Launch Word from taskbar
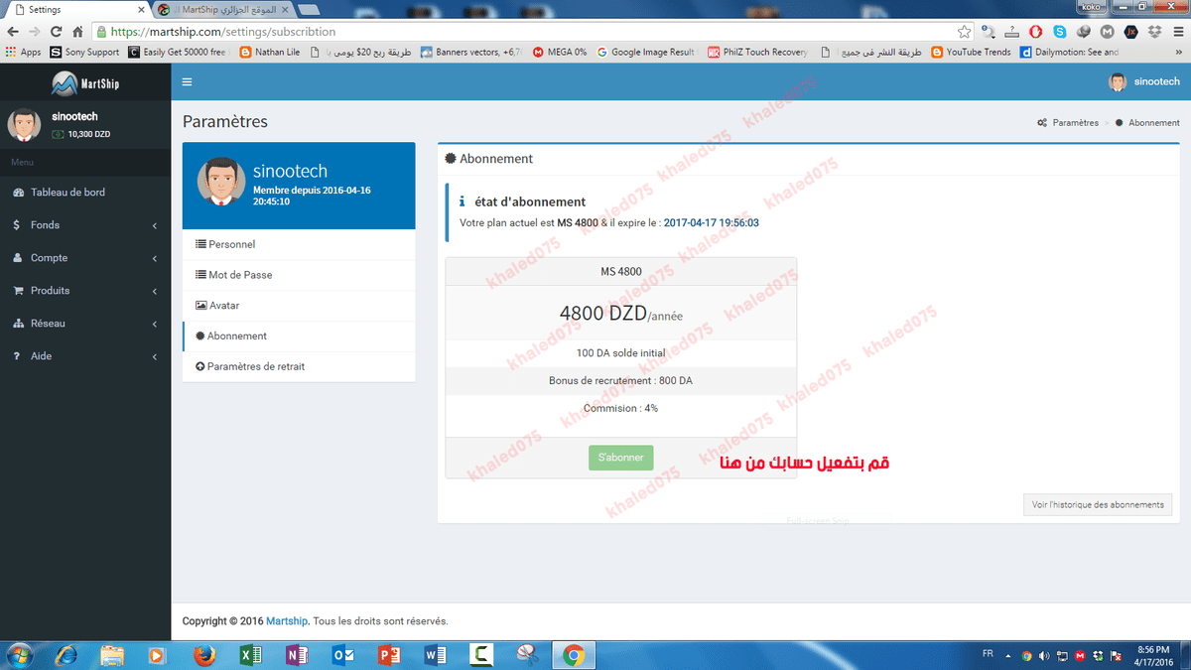The image size is (1191, 670). coord(435,655)
